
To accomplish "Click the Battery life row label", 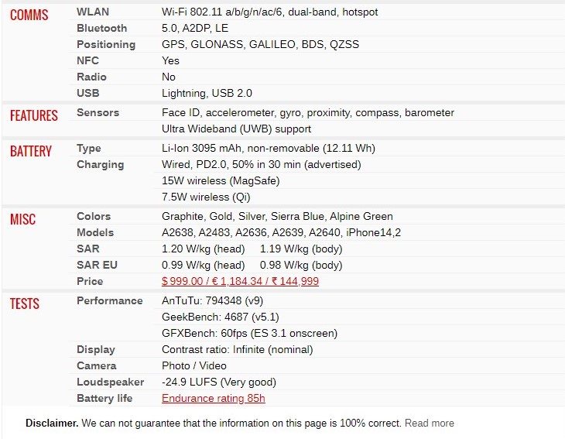I will pos(104,399).
